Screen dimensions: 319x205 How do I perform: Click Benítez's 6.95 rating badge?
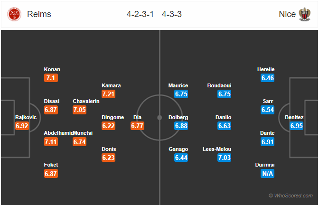click(x=296, y=126)
